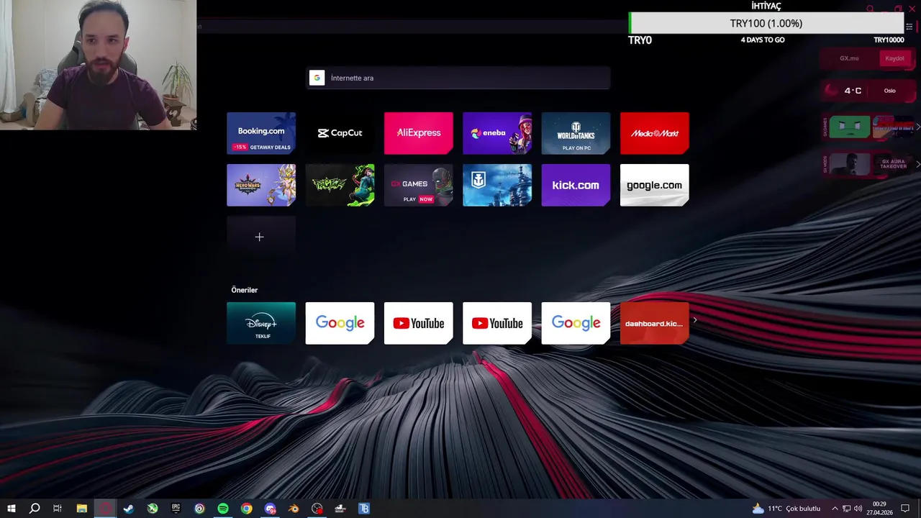Open OBS Studio from the taskbar
921x518 pixels.
point(317,509)
